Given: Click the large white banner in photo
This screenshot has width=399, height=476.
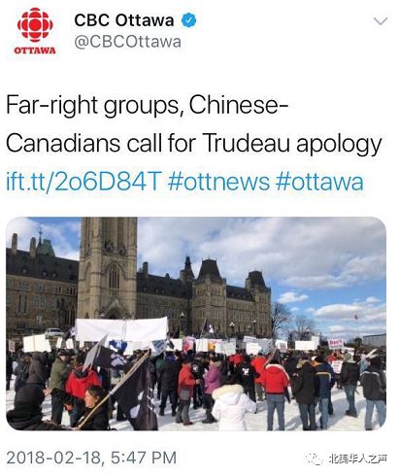Looking at the screenshot, I should coord(121,329).
